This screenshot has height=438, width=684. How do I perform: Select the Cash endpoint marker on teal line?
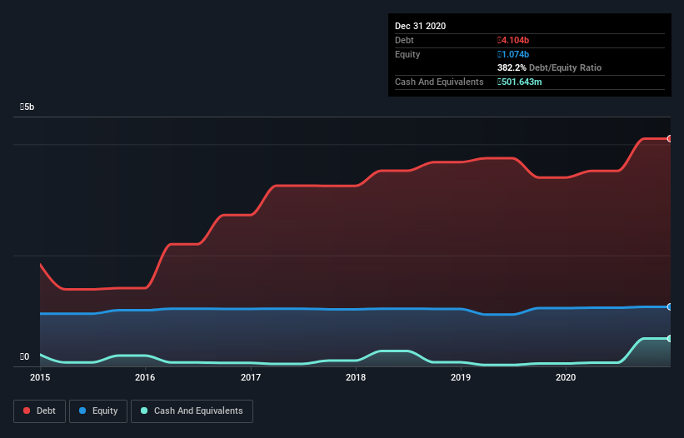pyautogui.click(x=670, y=339)
